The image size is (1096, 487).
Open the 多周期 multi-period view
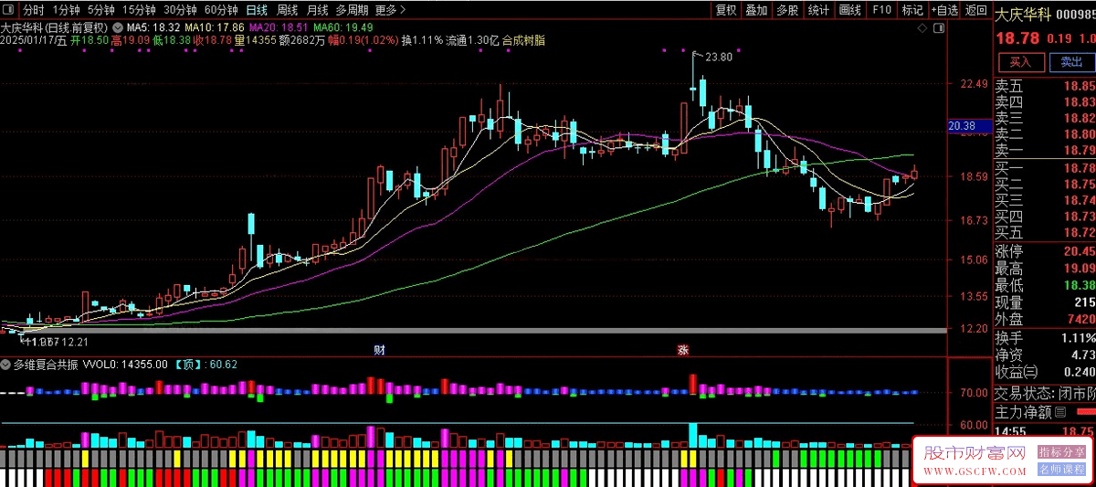point(352,10)
